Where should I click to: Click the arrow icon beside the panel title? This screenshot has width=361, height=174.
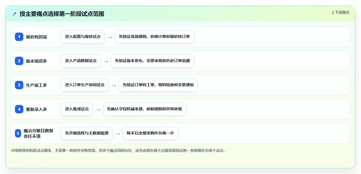tap(14, 14)
